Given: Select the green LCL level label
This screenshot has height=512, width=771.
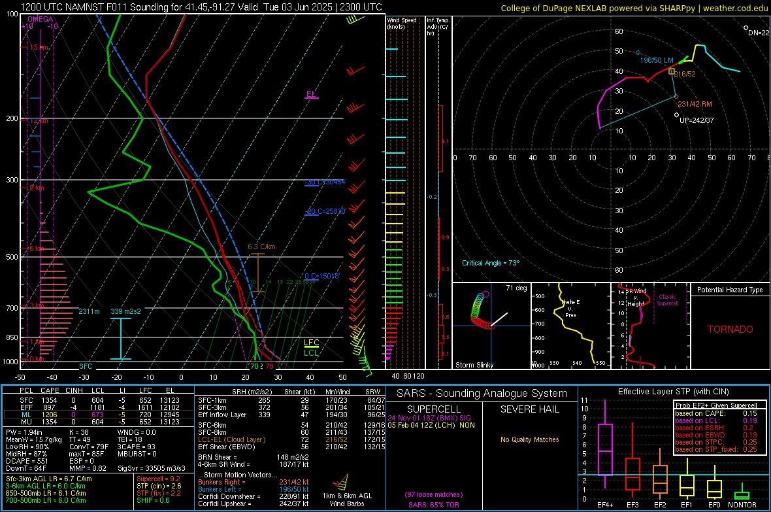Looking at the screenshot, I should [311, 352].
